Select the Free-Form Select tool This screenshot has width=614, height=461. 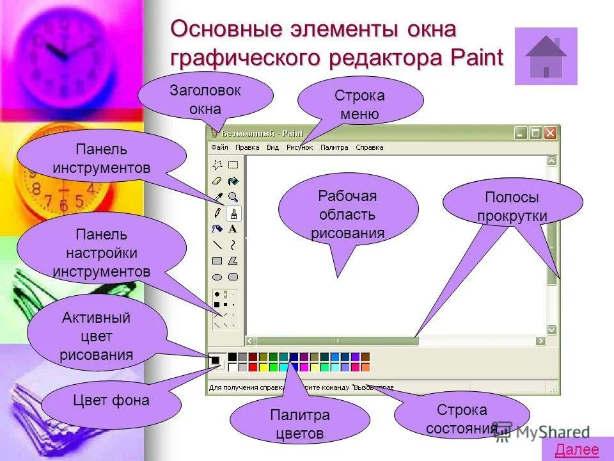(x=217, y=165)
